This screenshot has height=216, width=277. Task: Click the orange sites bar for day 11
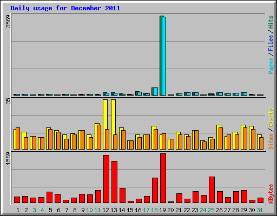coord(99,137)
